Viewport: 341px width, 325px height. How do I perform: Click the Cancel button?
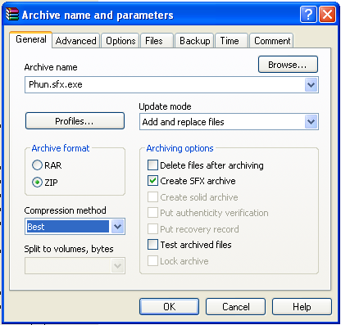(x=236, y=307)
